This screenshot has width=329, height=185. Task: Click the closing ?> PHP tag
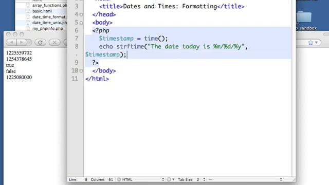pyautogui.click(x=96, y=63)
